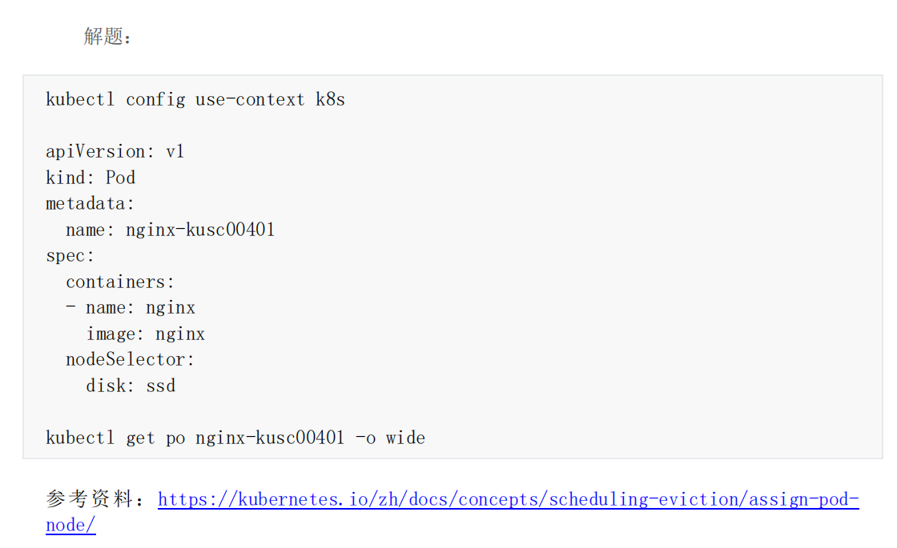Click the "-o wide" flag text
Viewport: 897px width, 548px height.
click(390, 438)
